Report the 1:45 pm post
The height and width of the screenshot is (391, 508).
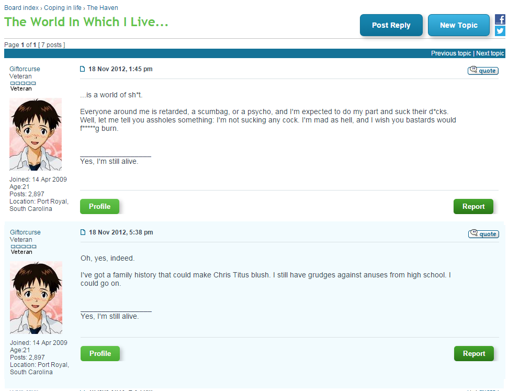click(473, 206)
